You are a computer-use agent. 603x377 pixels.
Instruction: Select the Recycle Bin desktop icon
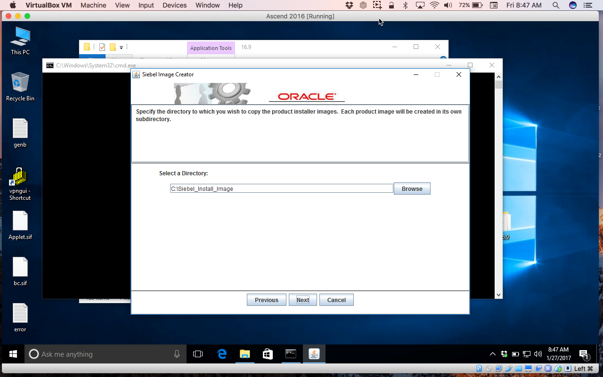click(20, 87)
